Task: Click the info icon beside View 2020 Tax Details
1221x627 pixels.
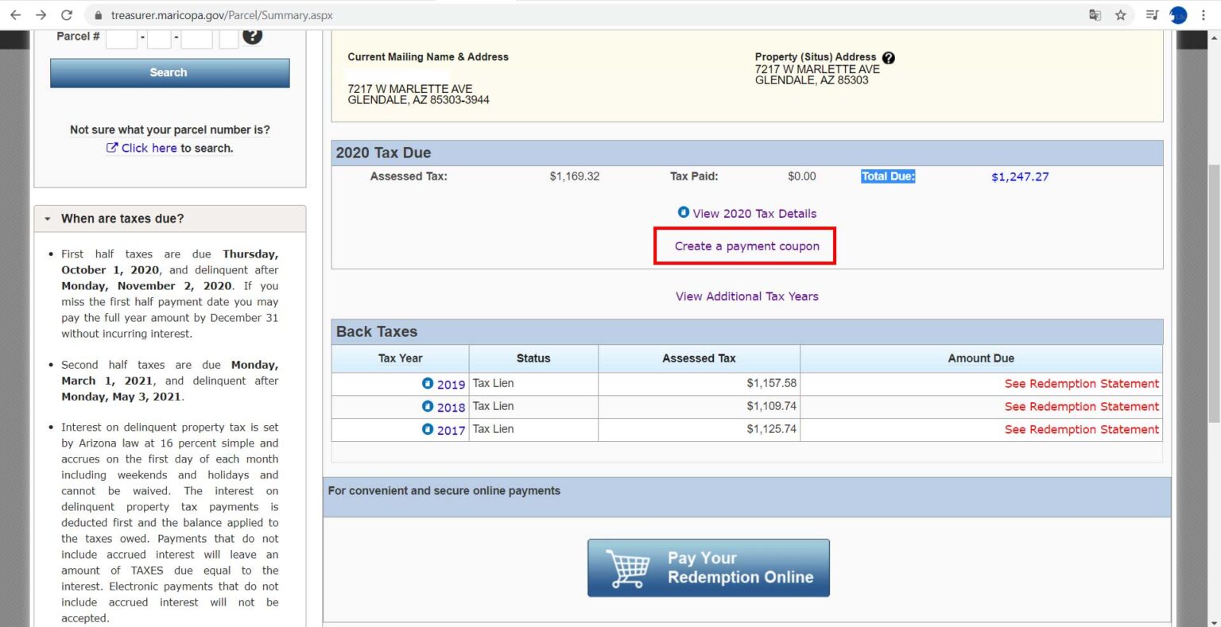Action: [x=683, y=212]
